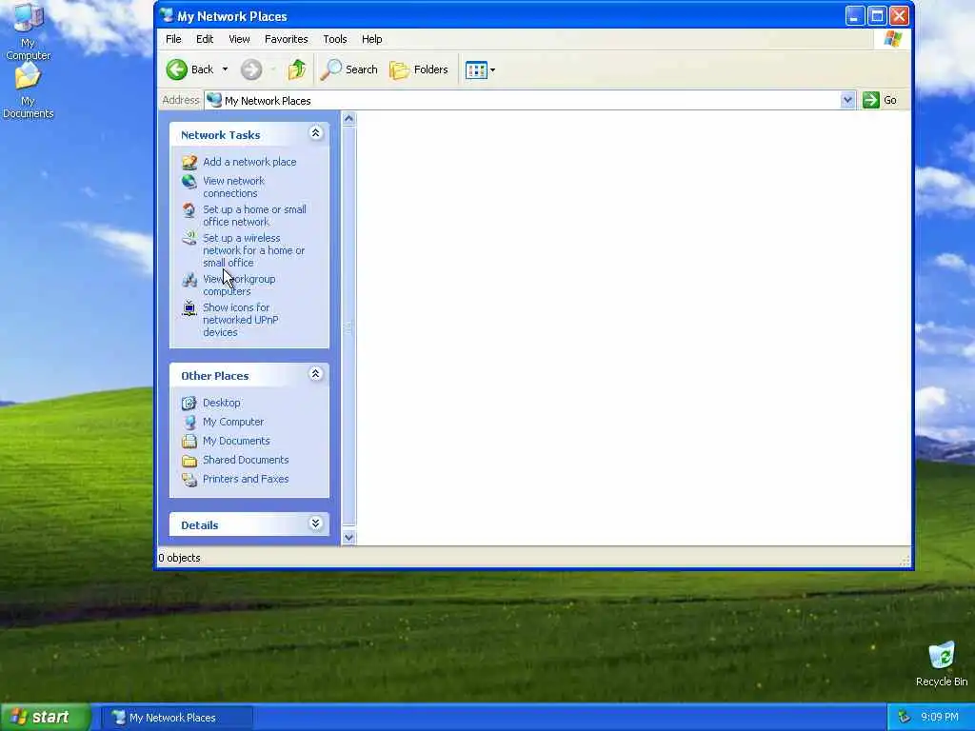This screenshot has width=975, height=731.
Task: Open the Favorites menu
Action: pyautogui.click(x=286, y=39)
